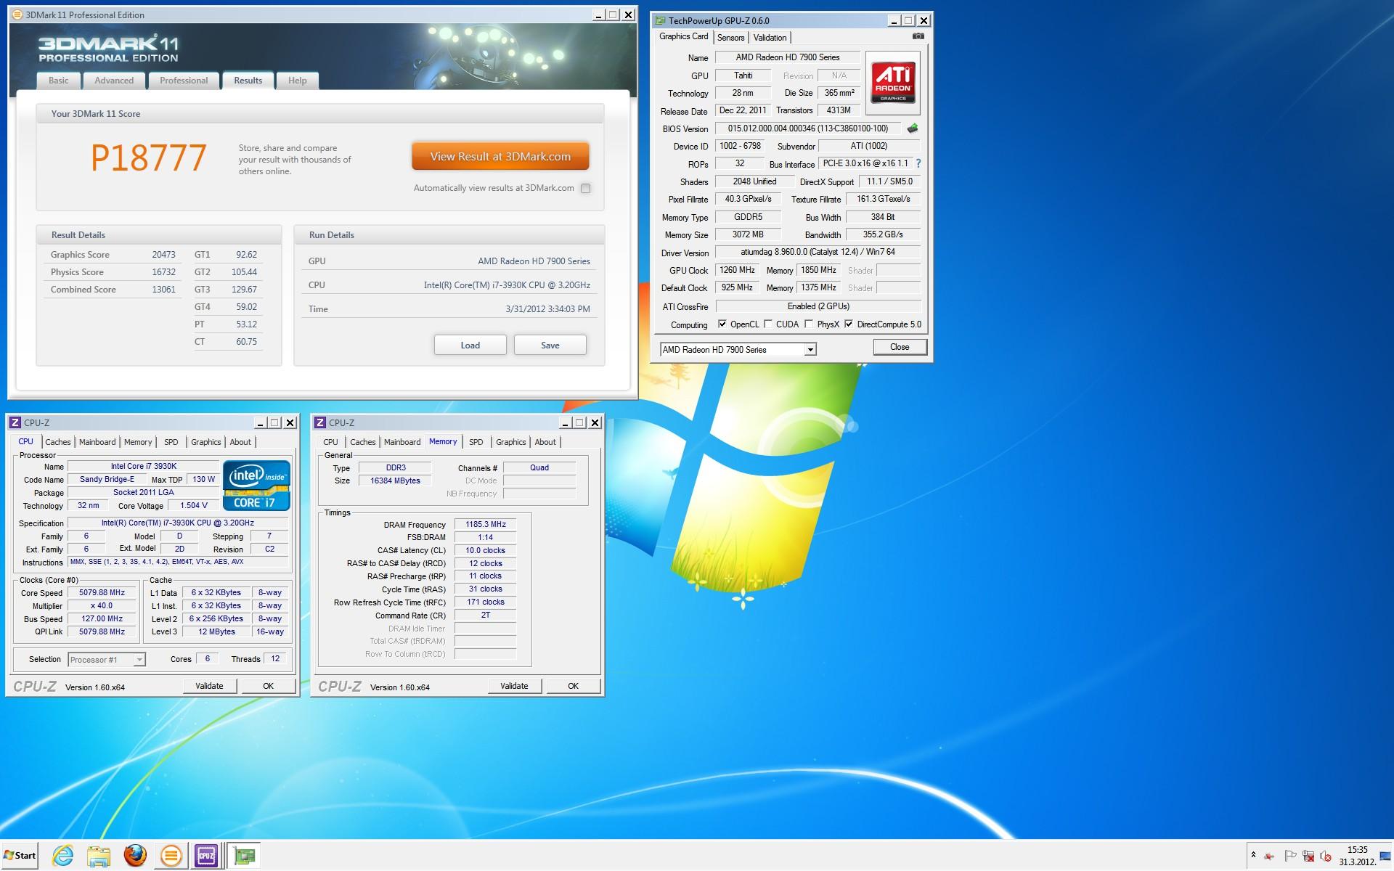
Task: Click the Start button
Action: coord(20,856)
